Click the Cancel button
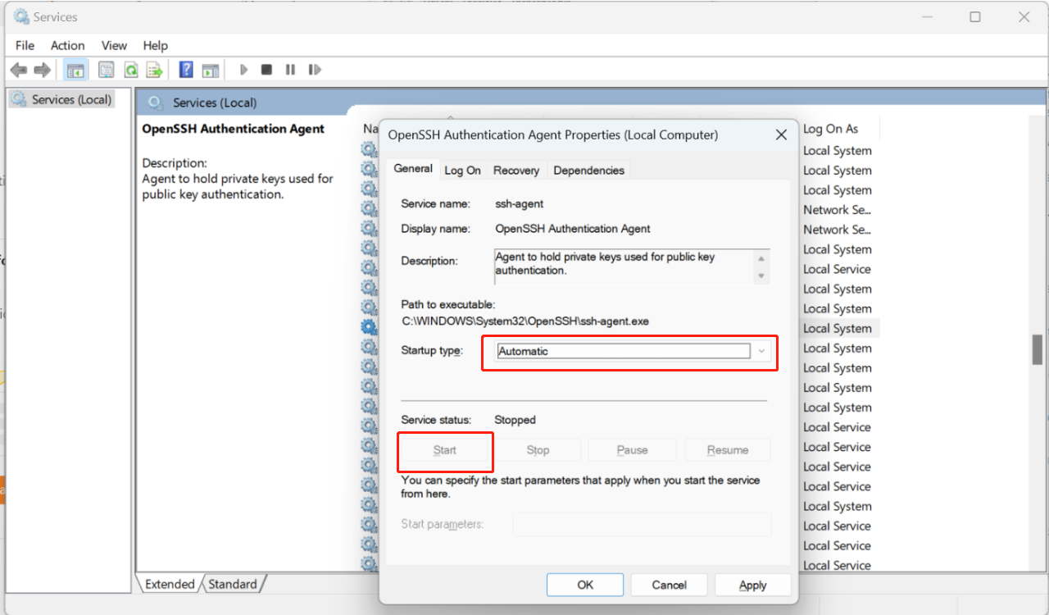This screenshot has height=615, width=1049. [669, 585]
